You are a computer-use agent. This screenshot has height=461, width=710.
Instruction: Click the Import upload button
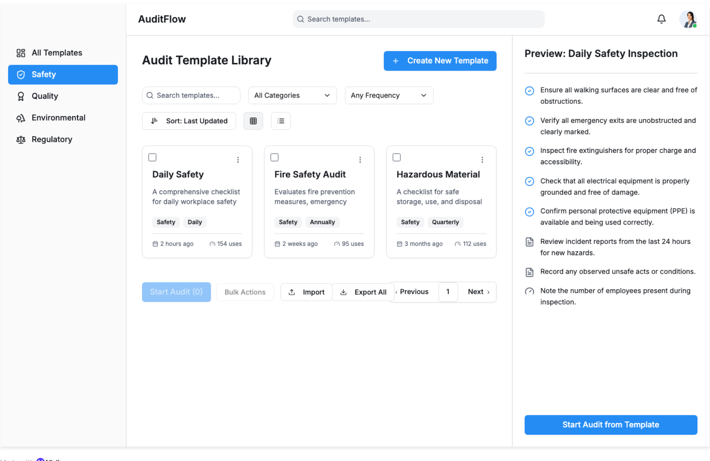tap(306, 292)
